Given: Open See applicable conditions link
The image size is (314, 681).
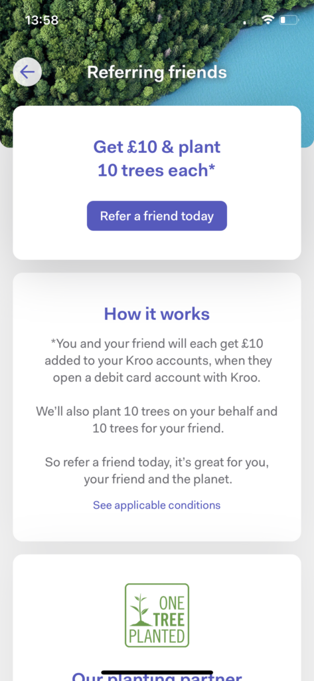Looking at the screenshot, I should click(x=157, y=505).
